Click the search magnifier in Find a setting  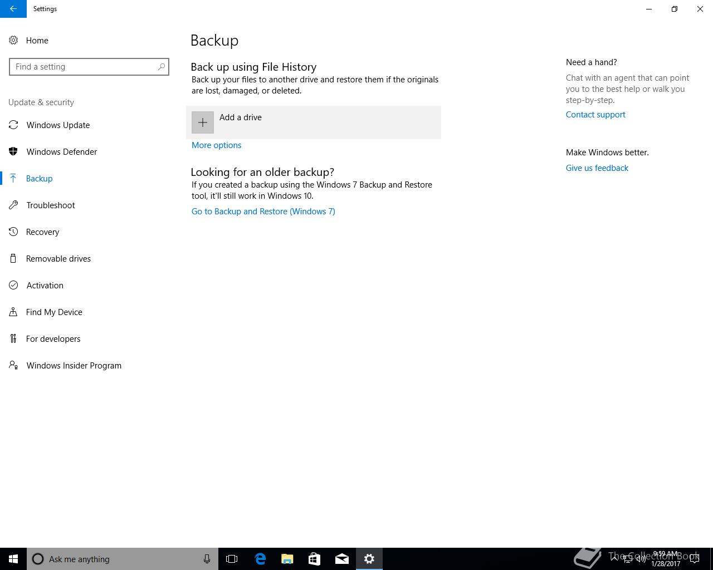[x=162, y=67]
